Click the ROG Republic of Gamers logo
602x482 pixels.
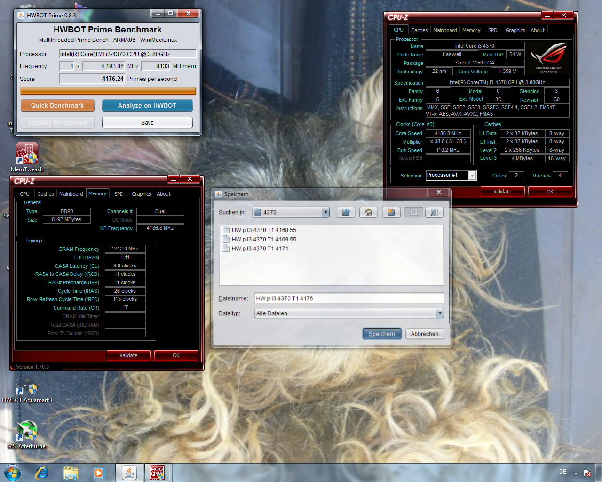(x=549, y=58)
